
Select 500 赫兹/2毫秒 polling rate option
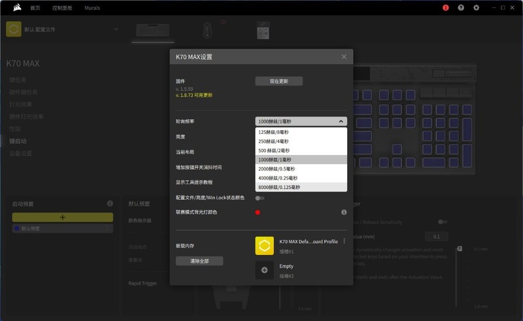click(301, 150)
